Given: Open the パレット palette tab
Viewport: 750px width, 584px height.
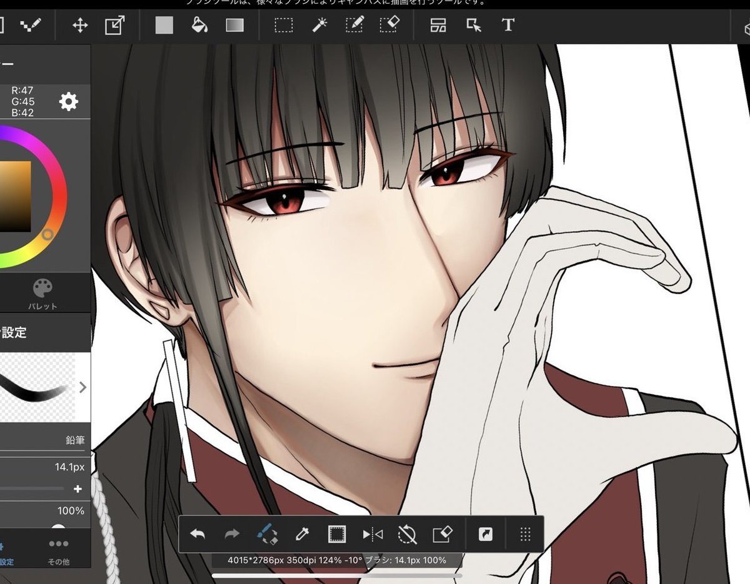Looking at the screenshot, I should point(42,295).
